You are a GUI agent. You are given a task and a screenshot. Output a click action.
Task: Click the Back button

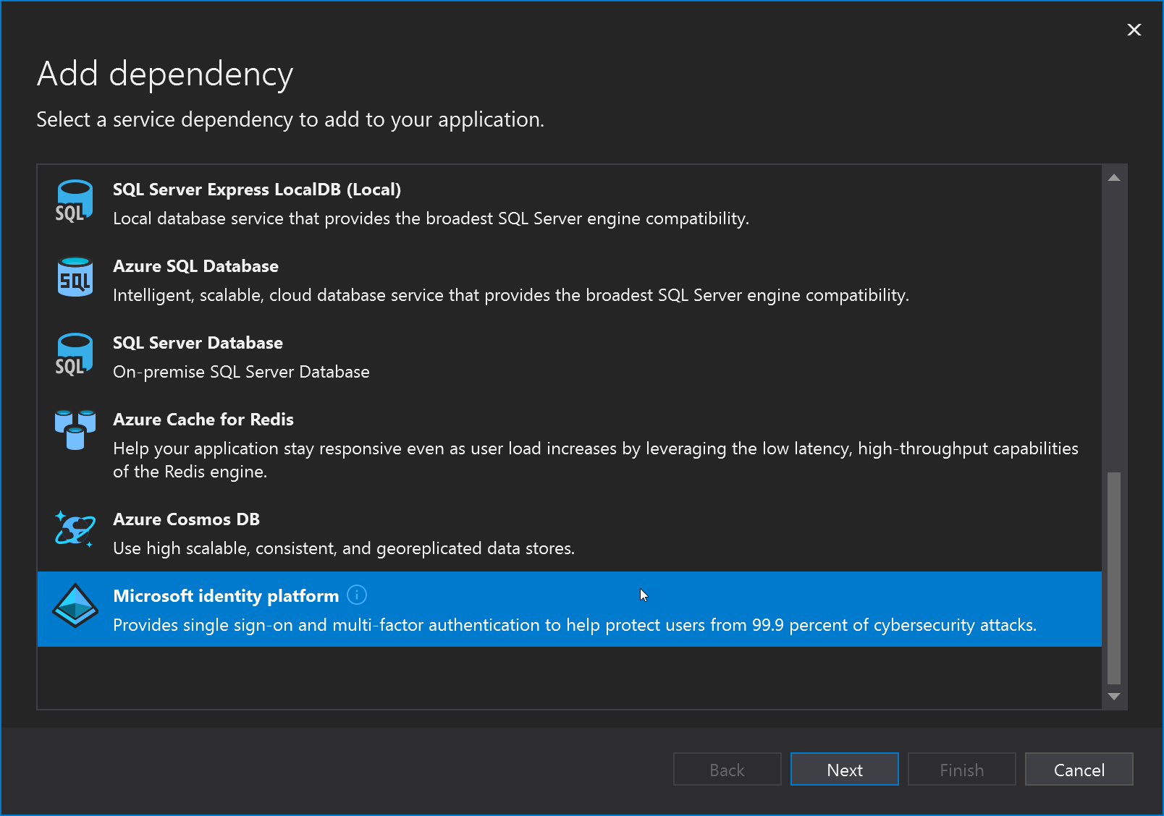point(727,769)
